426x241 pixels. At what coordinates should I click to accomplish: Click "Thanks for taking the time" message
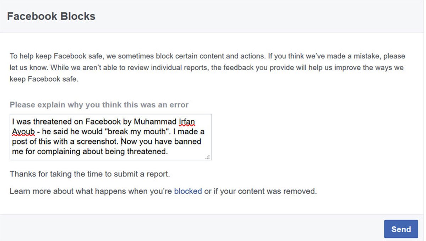(x=90, y=174)
